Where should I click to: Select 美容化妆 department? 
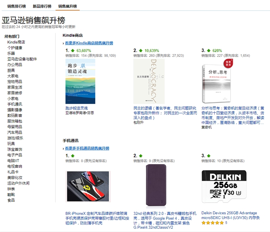click(15, 177)
